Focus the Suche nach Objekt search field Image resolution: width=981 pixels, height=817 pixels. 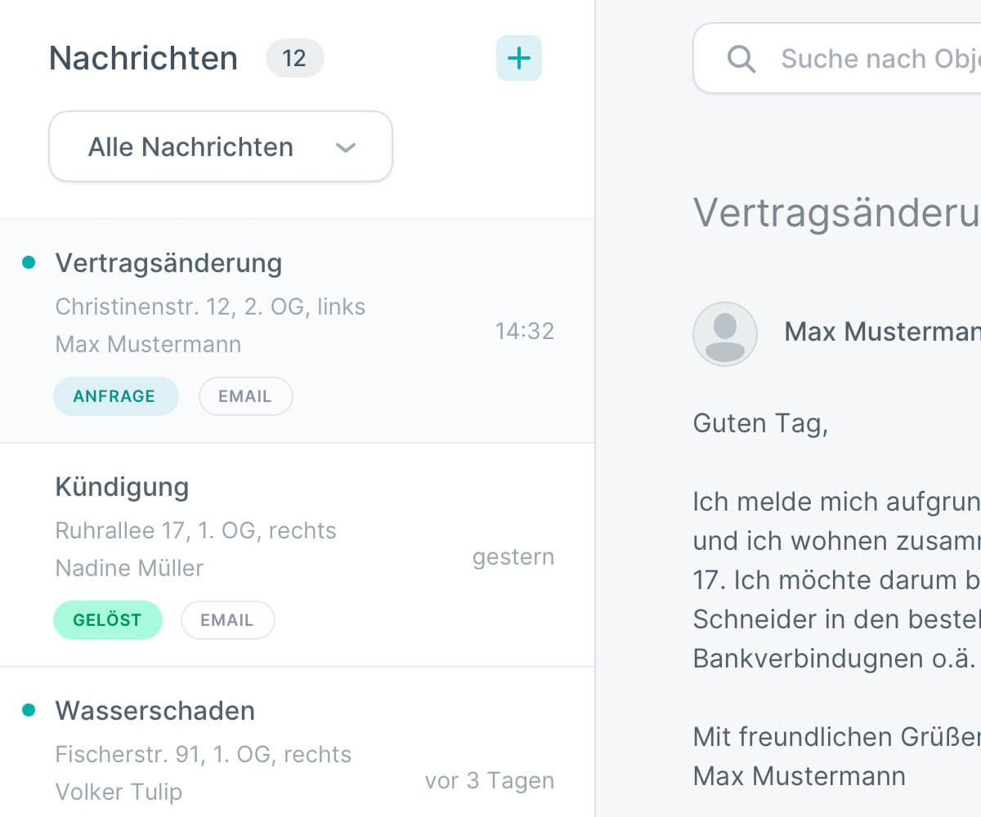(x=837, y=58)
